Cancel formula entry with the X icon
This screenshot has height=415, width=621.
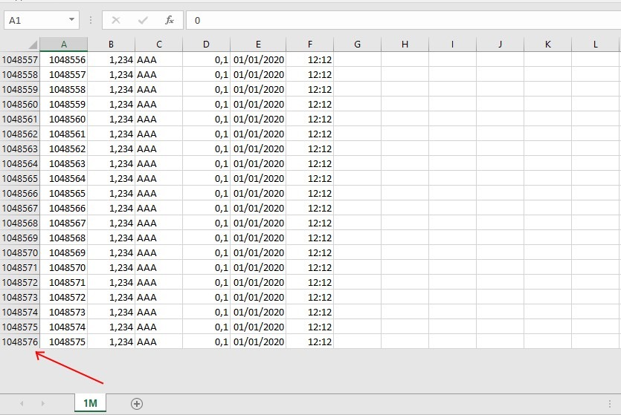tap(115, 20)
